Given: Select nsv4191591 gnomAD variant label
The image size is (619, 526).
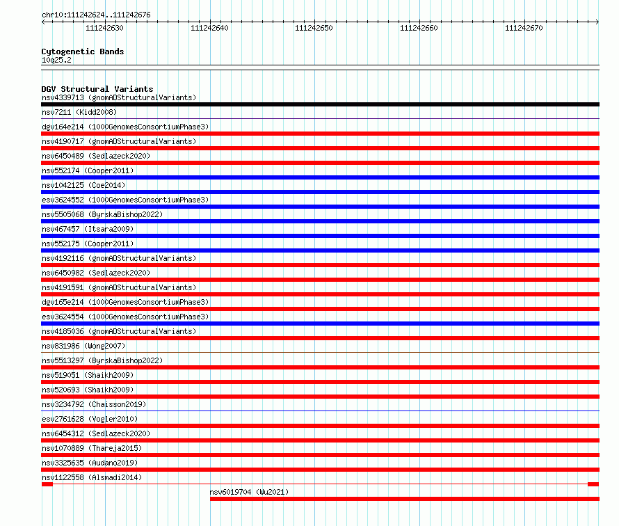Looking at the screenshot, I should point(119,287).
